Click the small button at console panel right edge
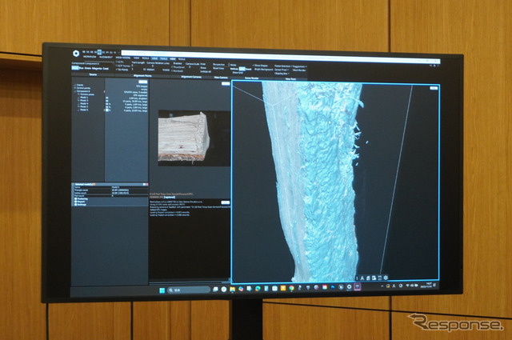The height and width of the screenshot is (340, 512). pyautogui.click(x=227, y=202)
